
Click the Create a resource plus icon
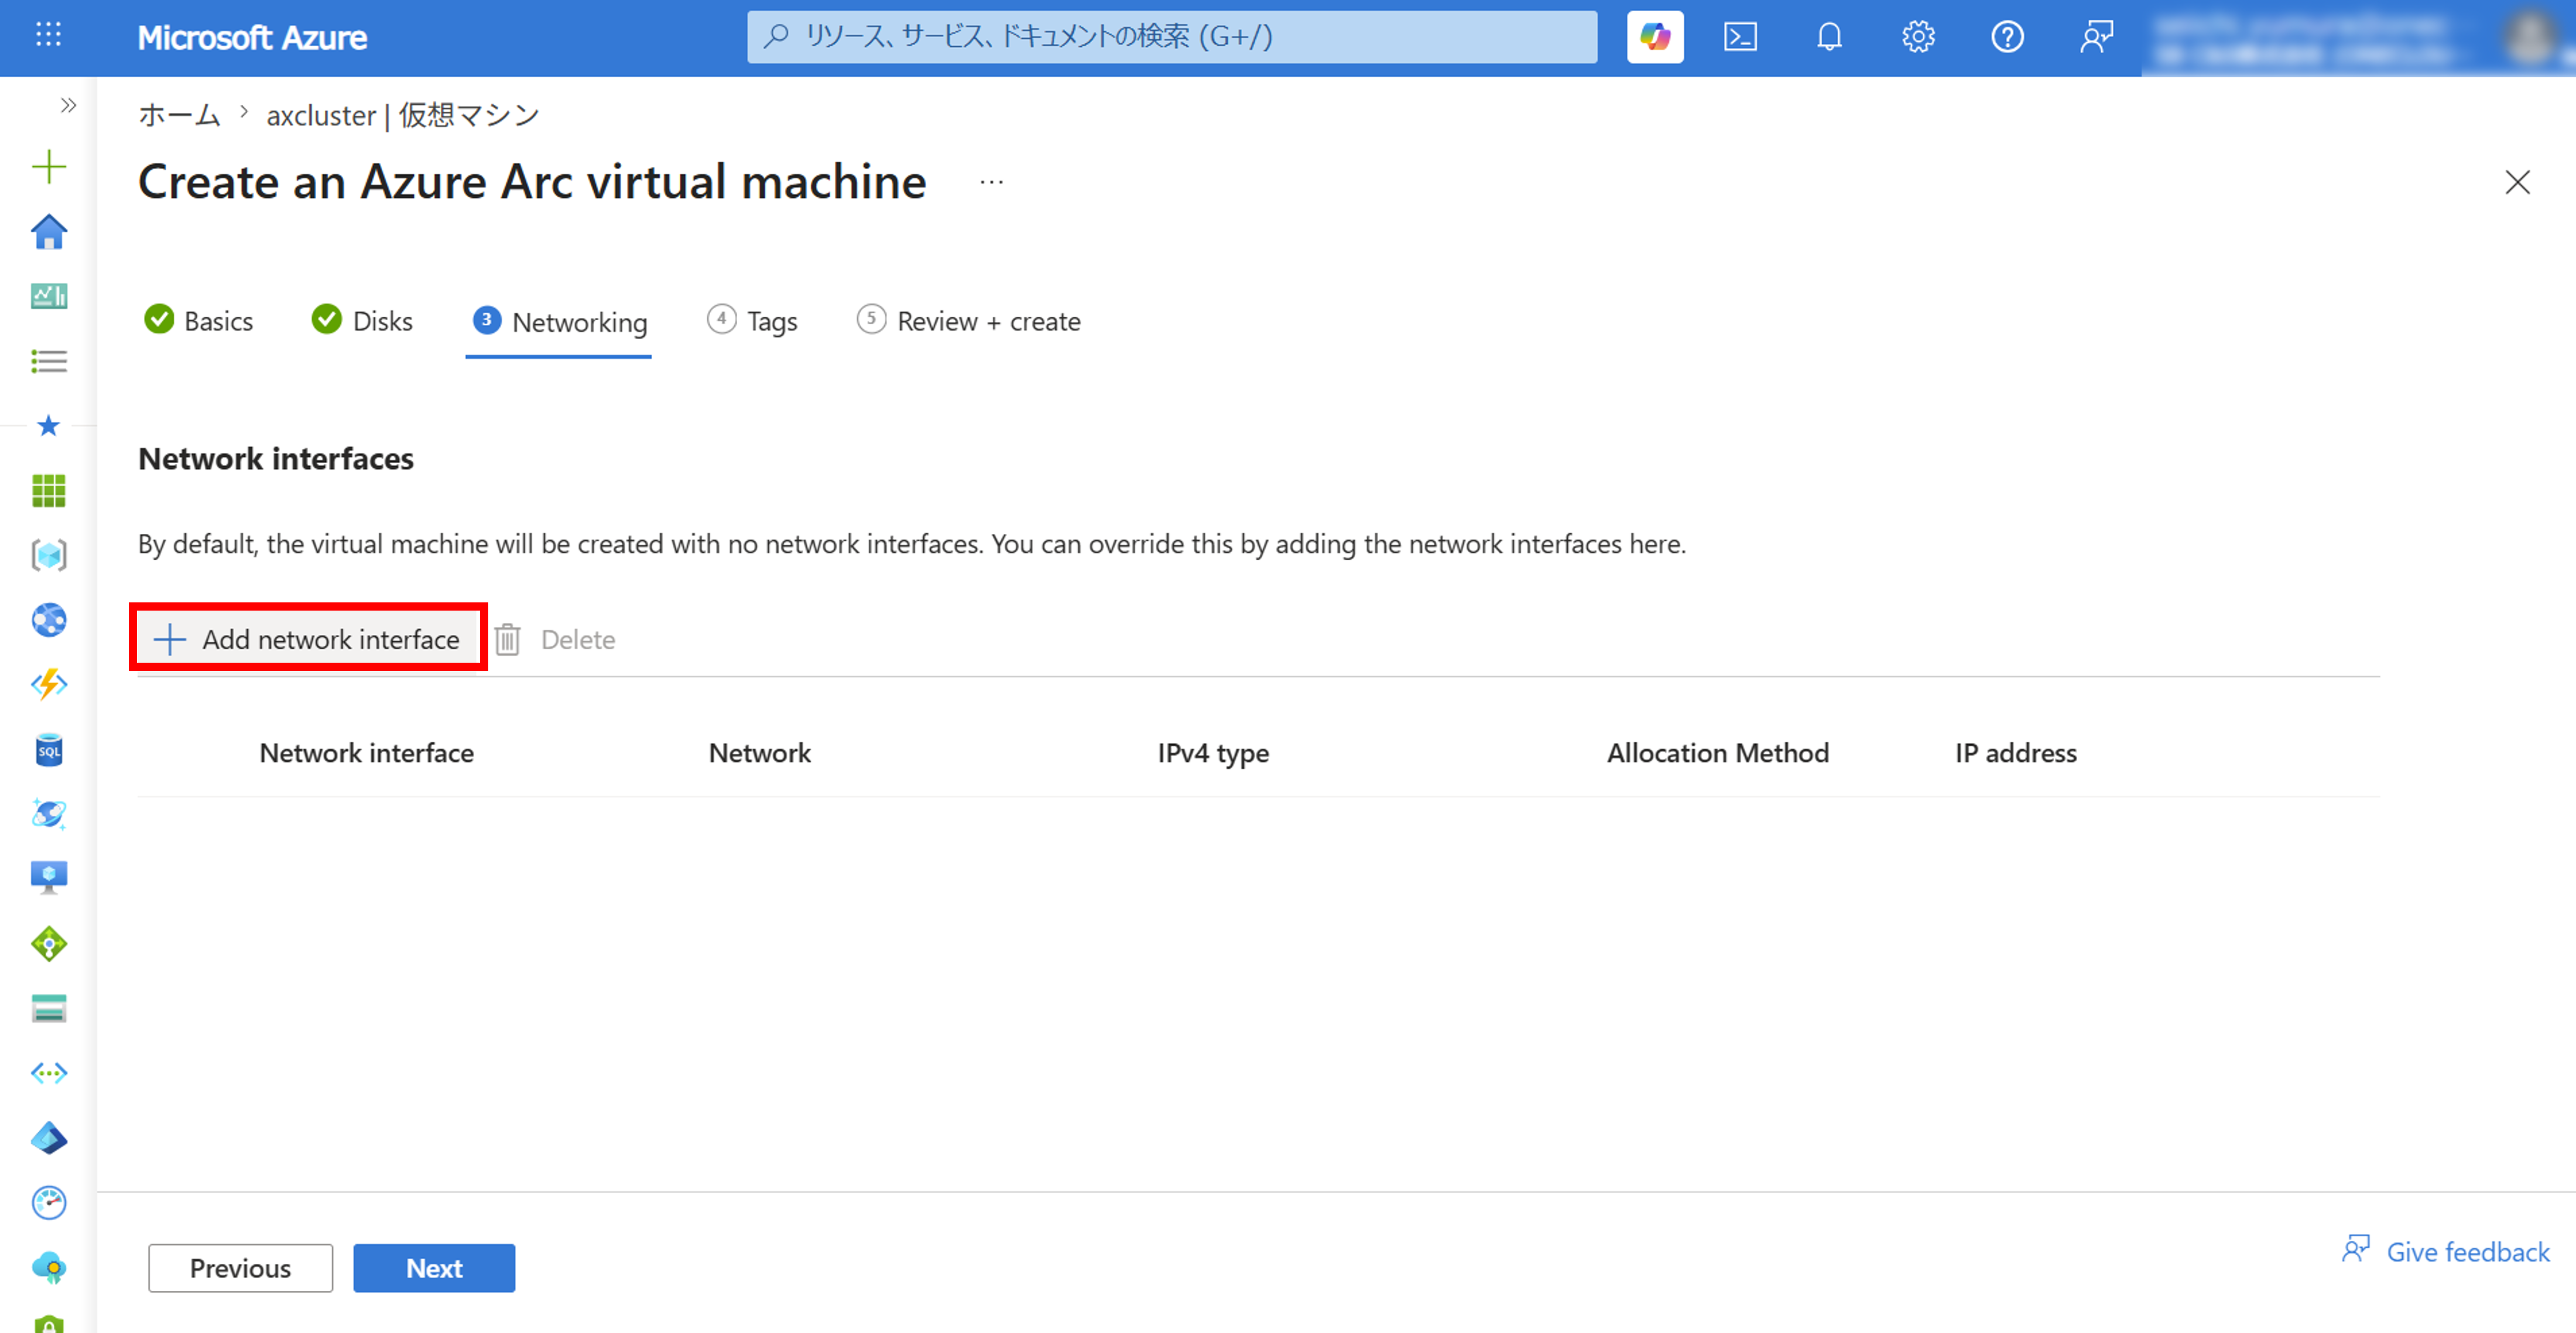point(48,166)
